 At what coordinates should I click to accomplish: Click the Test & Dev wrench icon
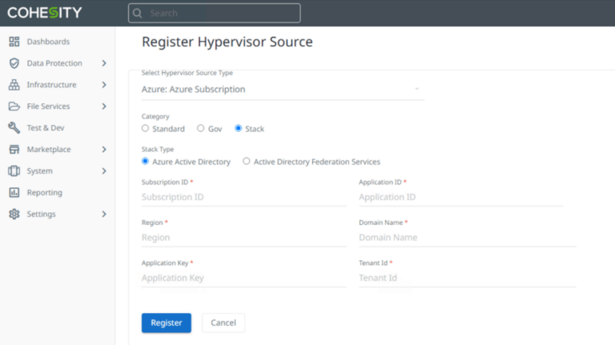coord(14,128)
